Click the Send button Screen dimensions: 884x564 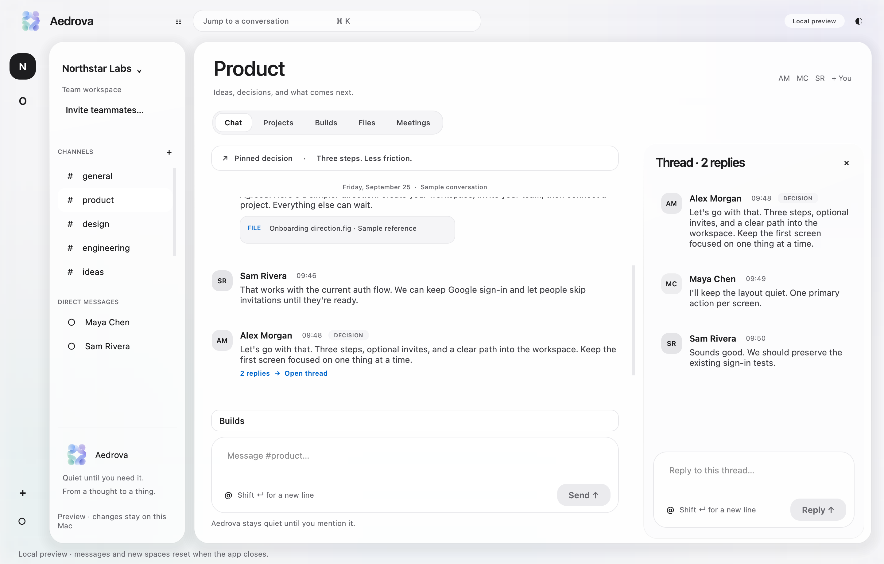tap(583, 495)
